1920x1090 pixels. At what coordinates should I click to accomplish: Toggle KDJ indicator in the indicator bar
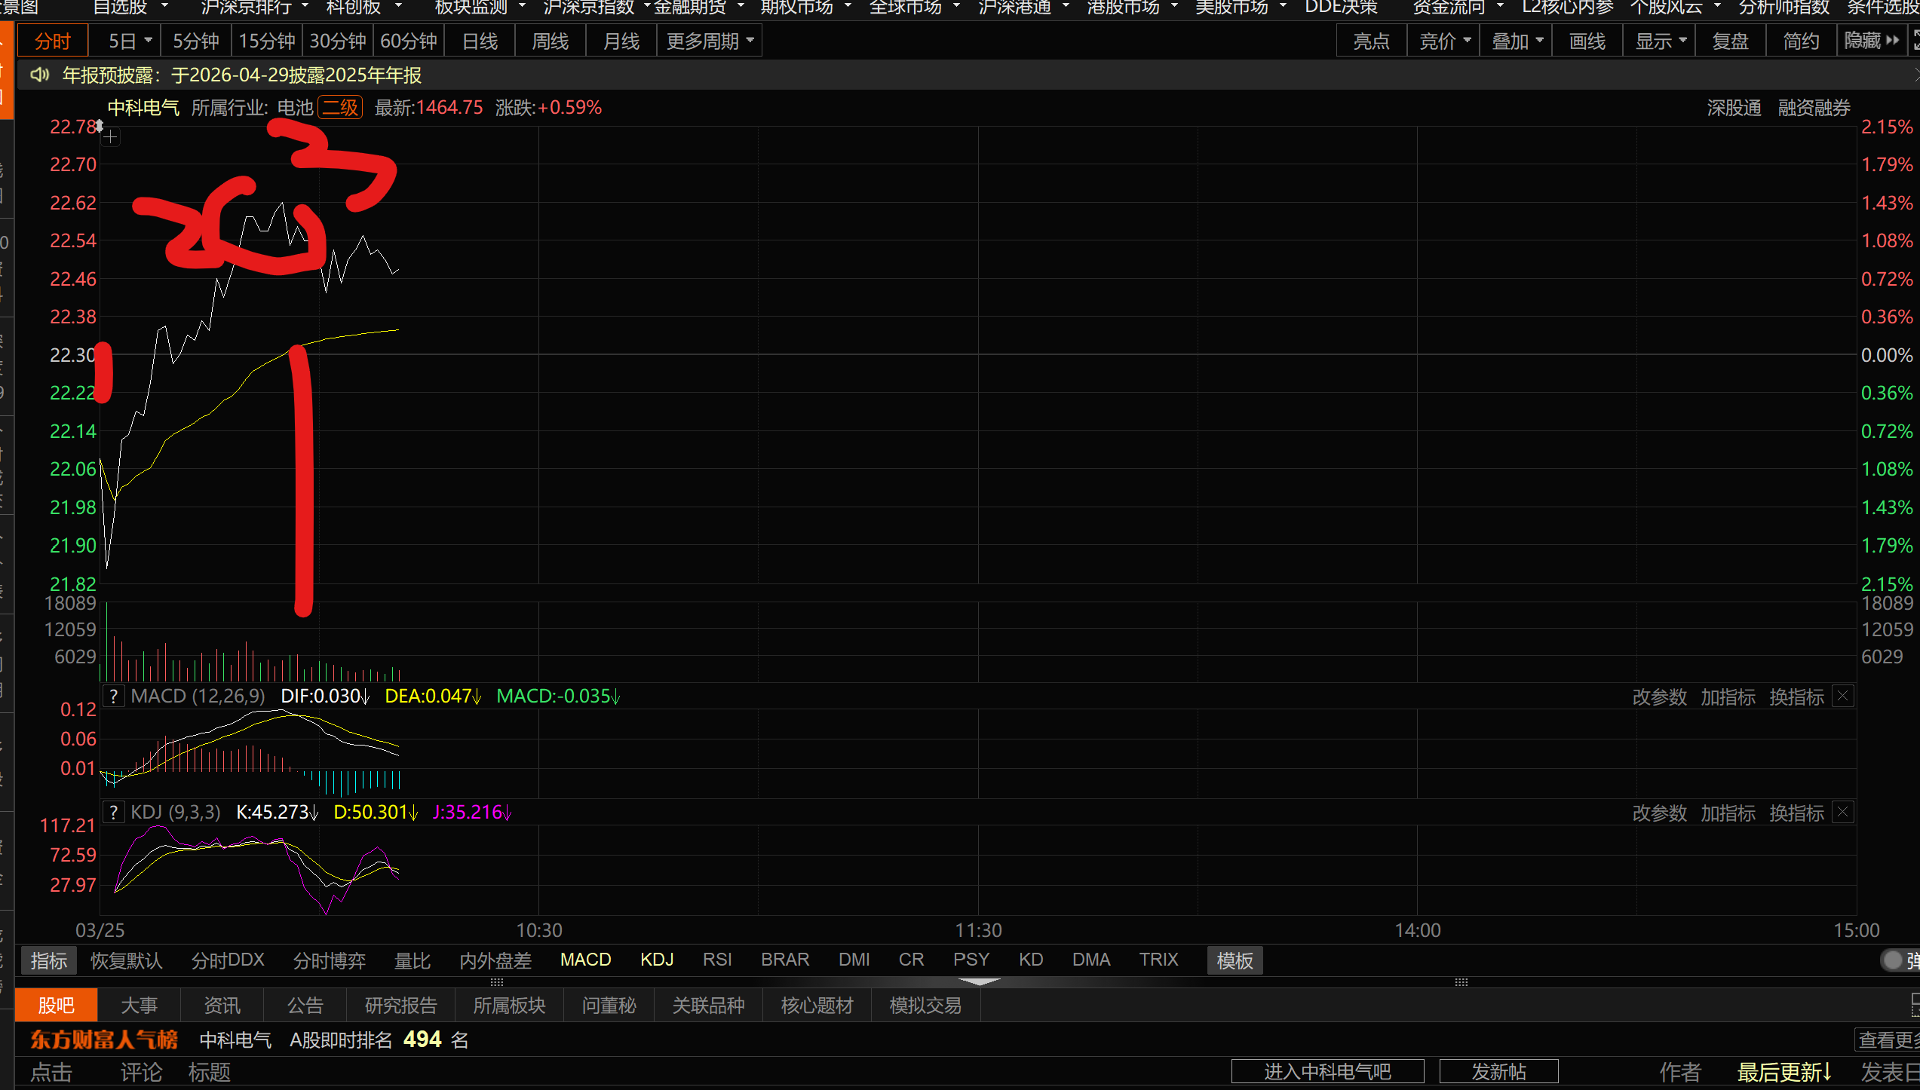(656, 960)
